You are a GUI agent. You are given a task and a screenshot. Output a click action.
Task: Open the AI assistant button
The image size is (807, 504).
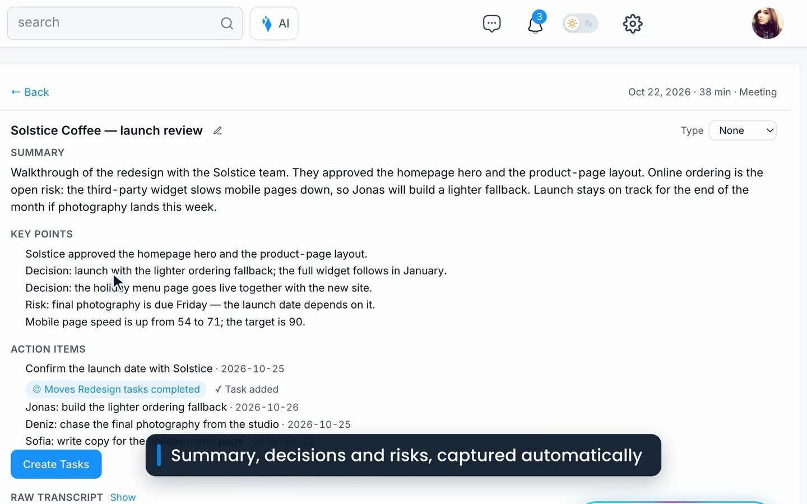[x=274, y=24]
